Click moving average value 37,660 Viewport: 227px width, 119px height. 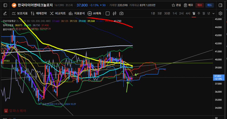point(56,21)
